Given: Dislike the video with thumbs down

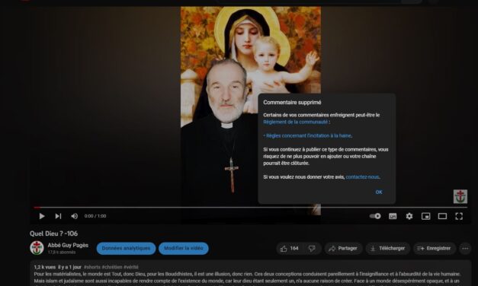Looking at the screenshot, I should click(312, 249).
